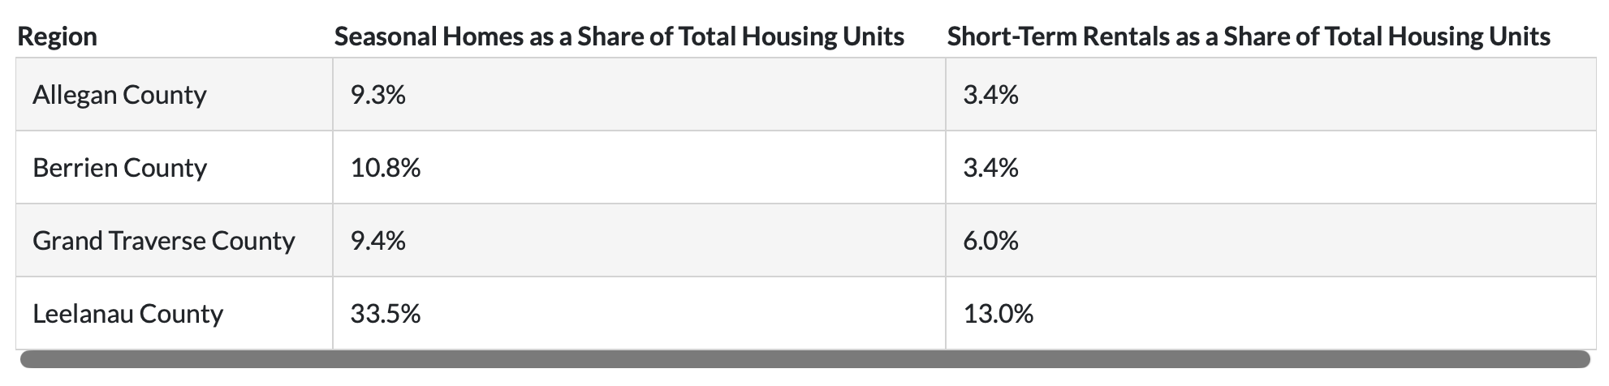
Task: Click the Region column header
Action: [57, 36]
